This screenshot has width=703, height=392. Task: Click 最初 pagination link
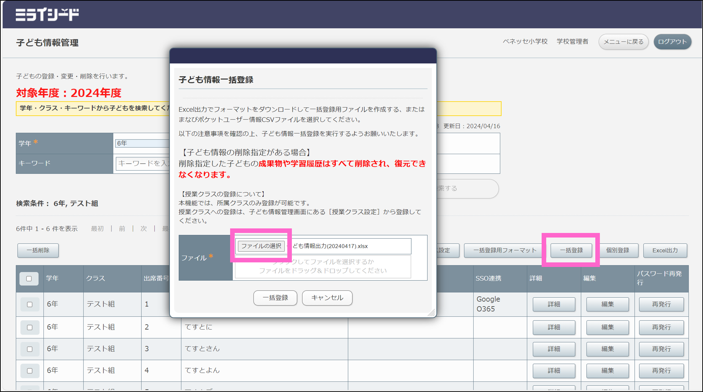97,228
